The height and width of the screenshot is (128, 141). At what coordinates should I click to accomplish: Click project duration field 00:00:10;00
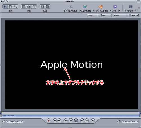130,122
